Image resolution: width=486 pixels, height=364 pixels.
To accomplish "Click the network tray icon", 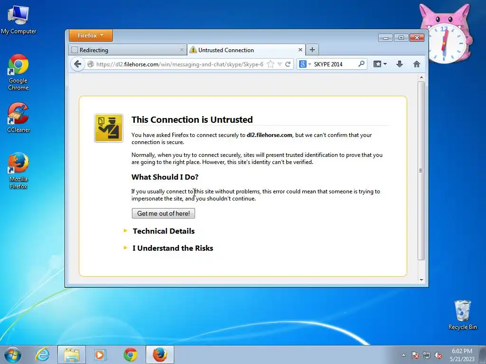I will (427, 355).
